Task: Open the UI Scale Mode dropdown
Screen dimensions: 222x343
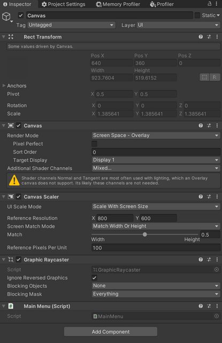Action: pos(156,206)
